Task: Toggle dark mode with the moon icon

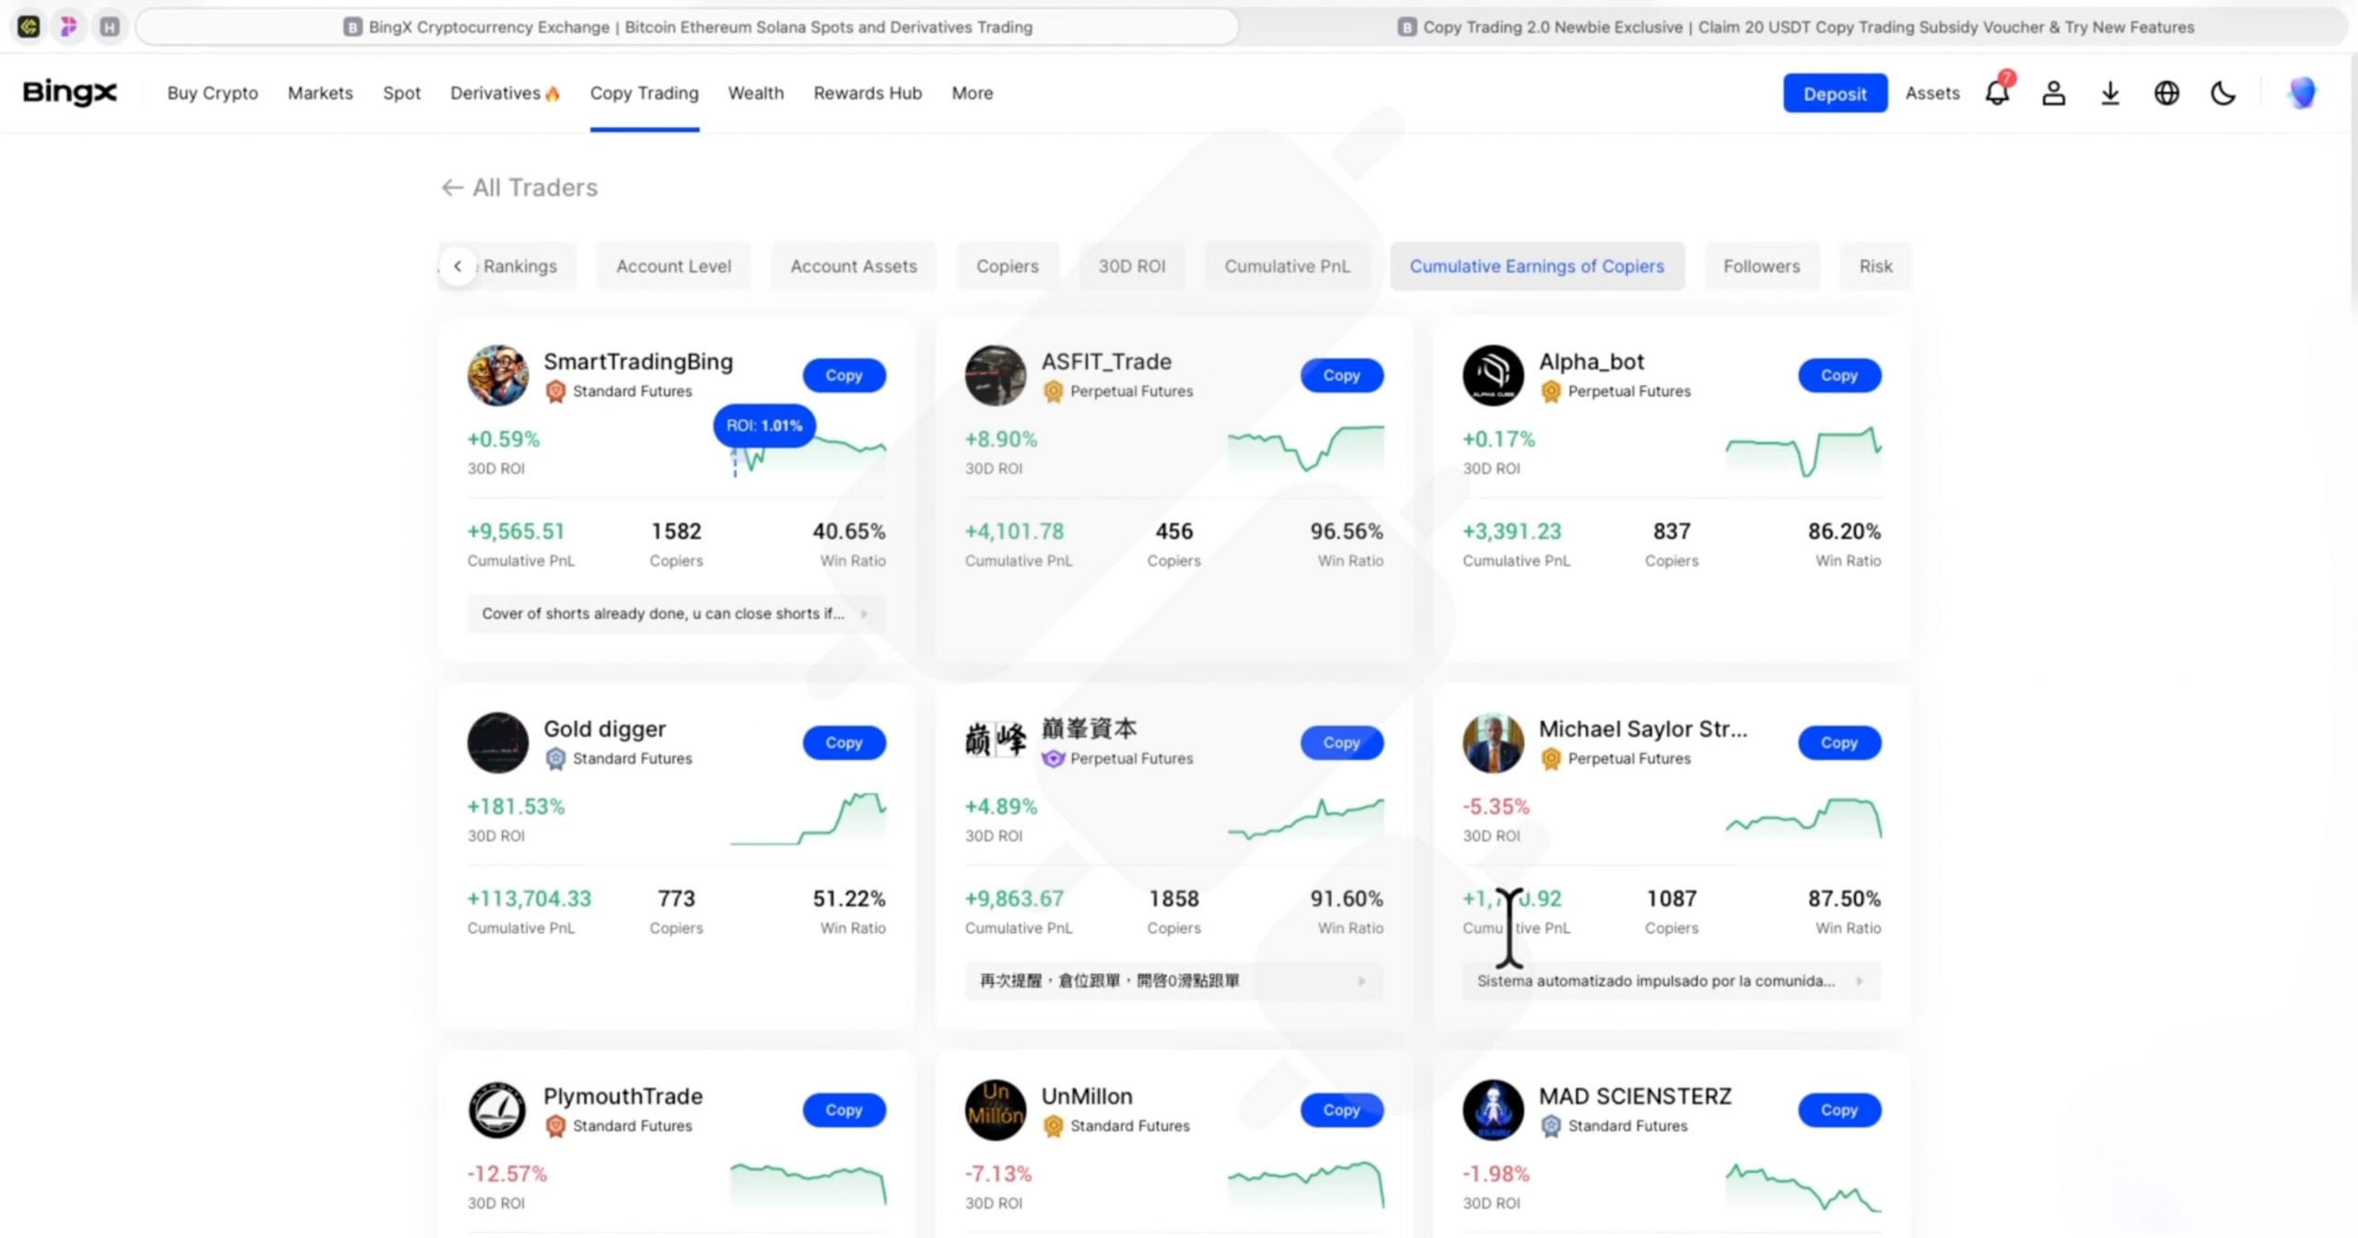Action: (x=2223, y=92)
